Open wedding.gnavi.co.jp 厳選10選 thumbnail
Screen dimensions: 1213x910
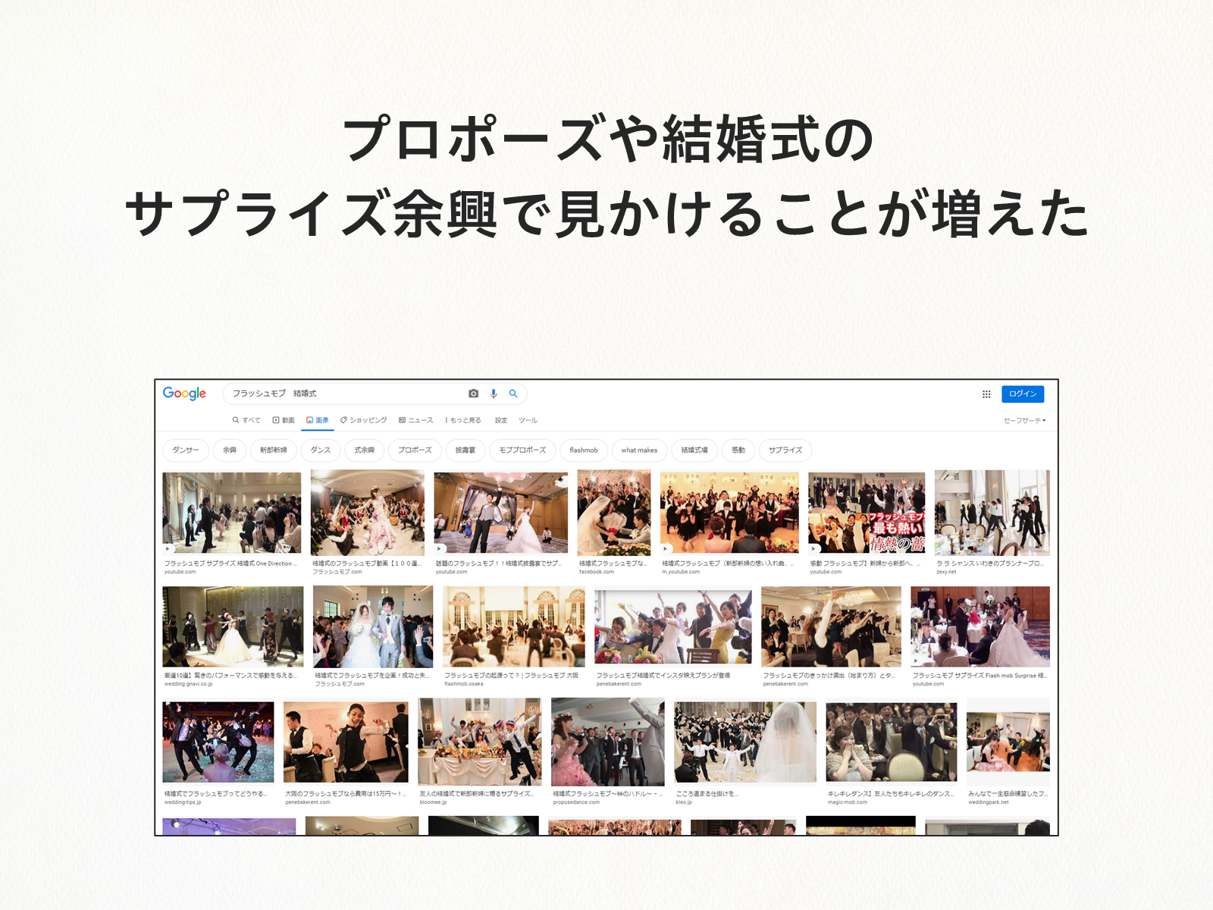coord(233,627)
